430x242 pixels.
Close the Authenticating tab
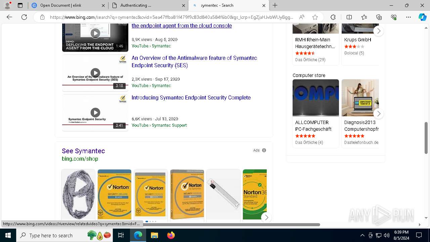(184, 5)
